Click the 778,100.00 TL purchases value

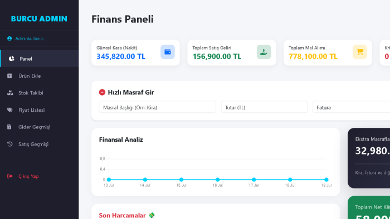coord(313,57)
